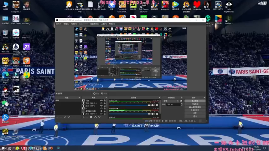269x151 pixels.
Task: Open Rubber Bandits desktop icon
Action: pyautogui.click(x=16, y=63)
